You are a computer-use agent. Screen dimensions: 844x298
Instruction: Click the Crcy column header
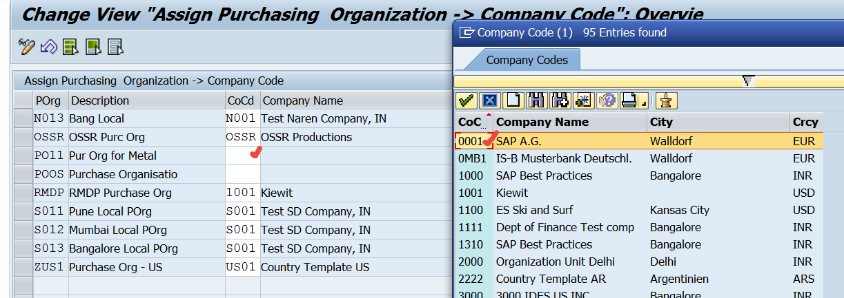[807, 122]
